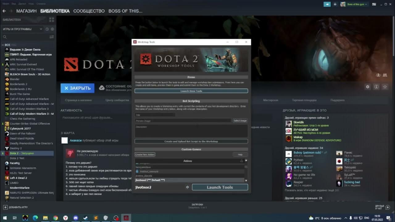Open File Explorer from taskbar
The image size is (395, 222).
tap(45, 218)
